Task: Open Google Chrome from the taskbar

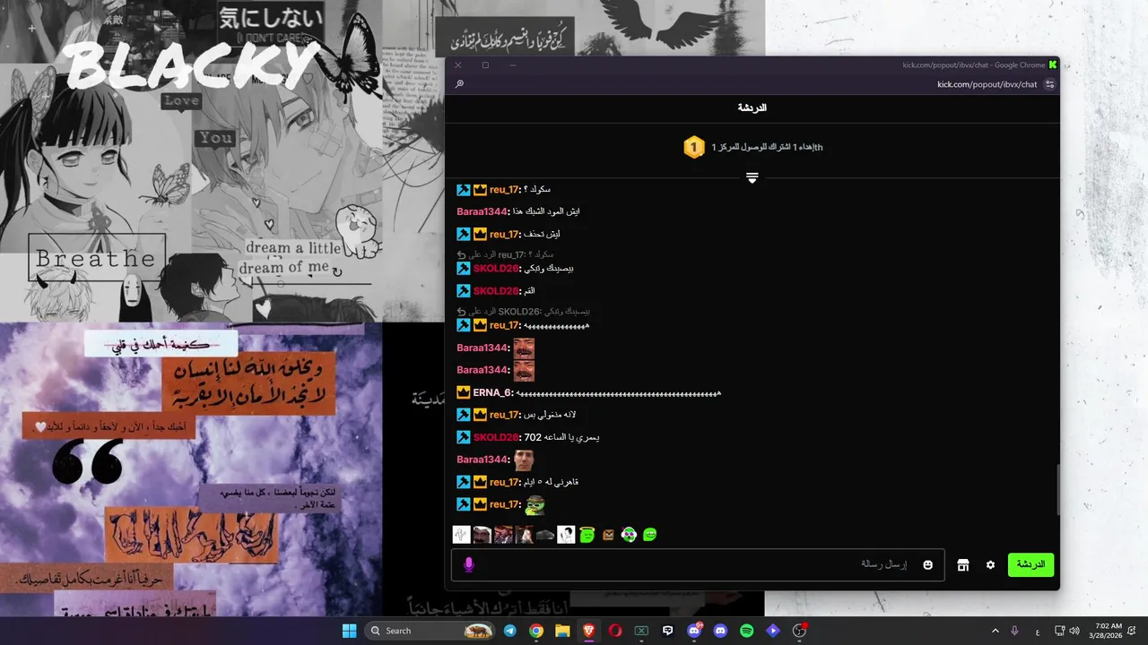Action: point(536,631)
